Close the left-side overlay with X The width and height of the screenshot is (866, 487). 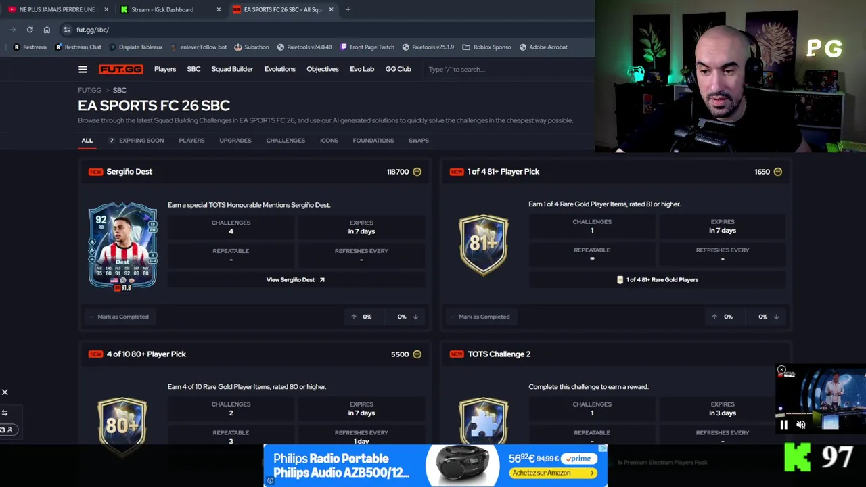pyautogui.click(x=5, y=392)
